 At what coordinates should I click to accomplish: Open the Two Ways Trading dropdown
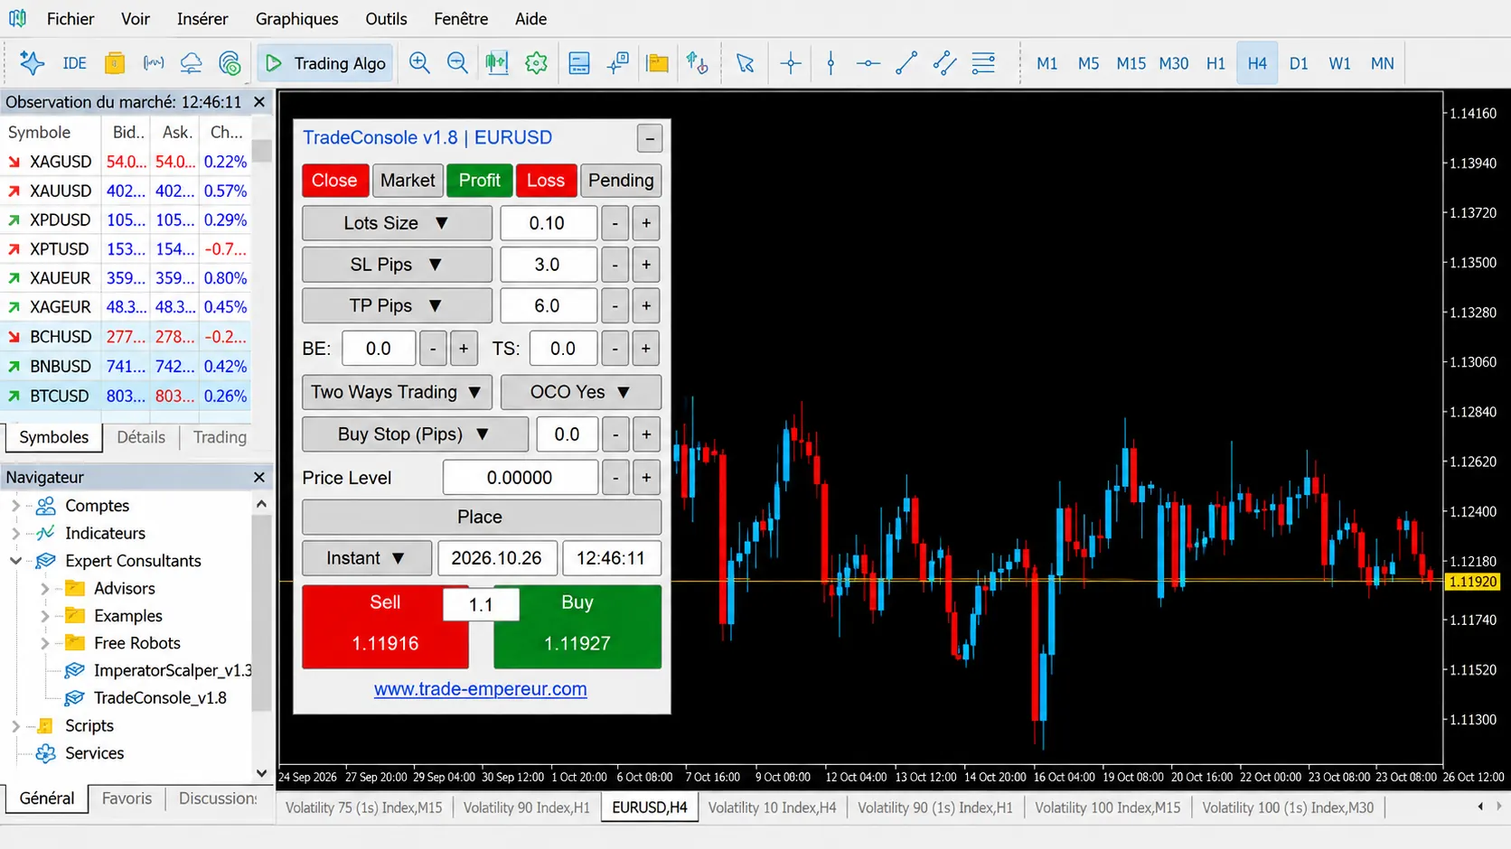397,392
